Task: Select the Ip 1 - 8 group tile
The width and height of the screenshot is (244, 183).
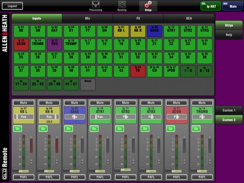Action: (x=188, y=71)
